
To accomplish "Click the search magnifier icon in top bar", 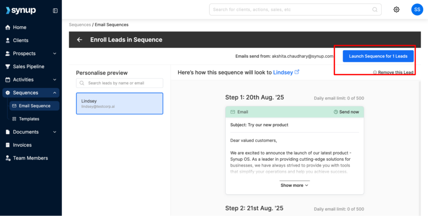I will point(374,10).
